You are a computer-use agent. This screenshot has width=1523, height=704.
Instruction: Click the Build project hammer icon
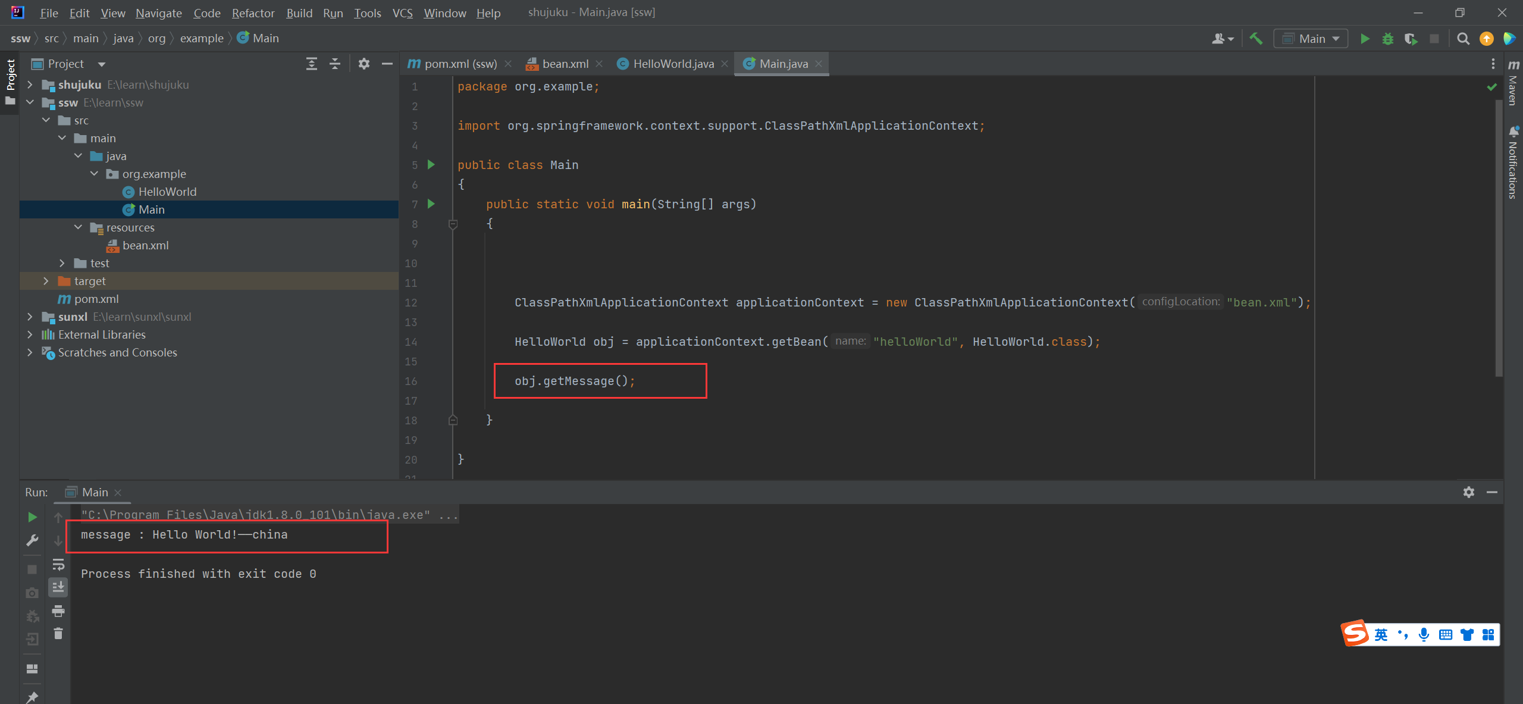pyautogui.click(x=1256, y=39)
